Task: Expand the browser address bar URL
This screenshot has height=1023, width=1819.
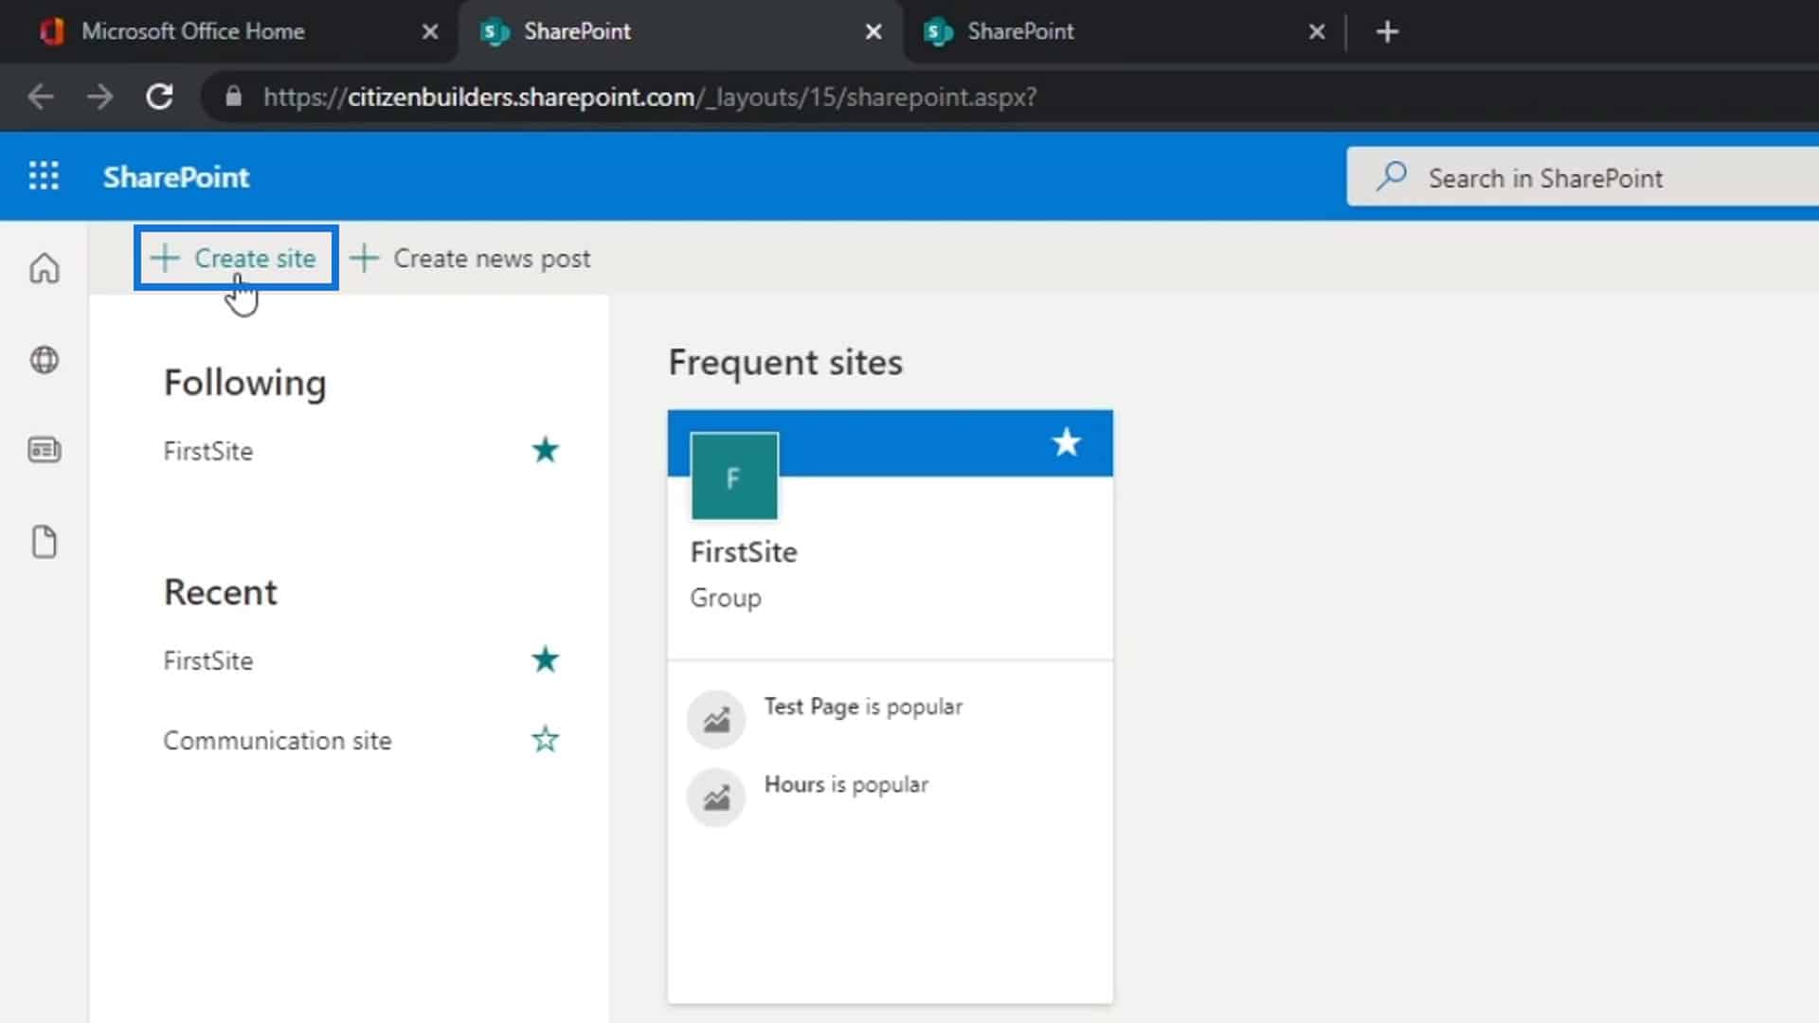Action: pyautogui.click(x=650, y=97)
